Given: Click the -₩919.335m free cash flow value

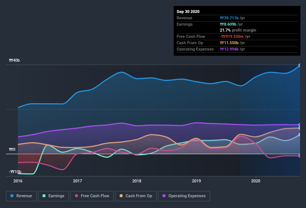Looking at the screenshot, I should pyautogui.click(x=232, y=36).
